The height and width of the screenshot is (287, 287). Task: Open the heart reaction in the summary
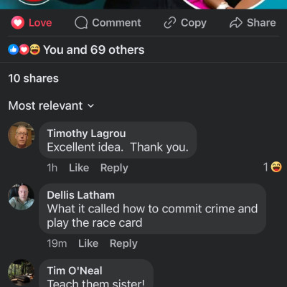24,50
